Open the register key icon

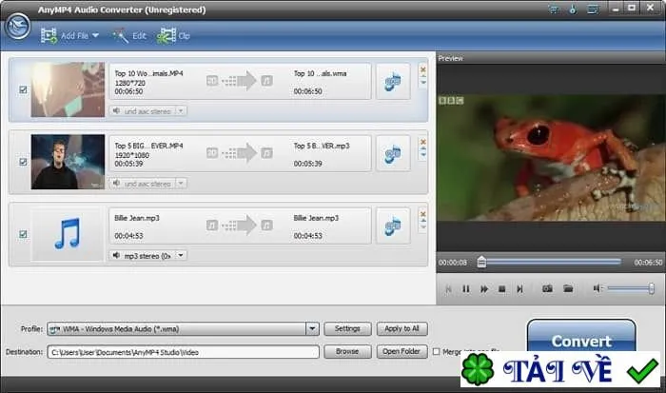573,9
